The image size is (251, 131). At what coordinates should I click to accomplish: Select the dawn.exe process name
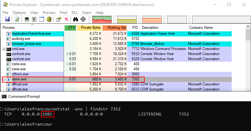19,79
